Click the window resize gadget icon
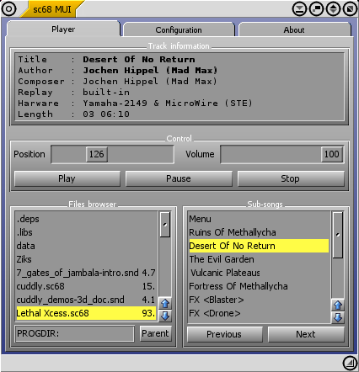 [x=350, y=363]
